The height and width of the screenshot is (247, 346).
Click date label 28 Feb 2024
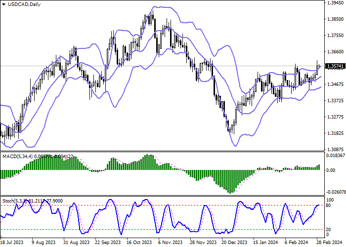pyautogui.click(x=330, y=243)
